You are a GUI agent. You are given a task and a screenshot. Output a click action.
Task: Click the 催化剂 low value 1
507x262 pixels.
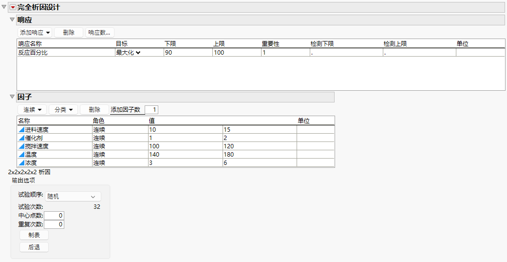(185, 138)
